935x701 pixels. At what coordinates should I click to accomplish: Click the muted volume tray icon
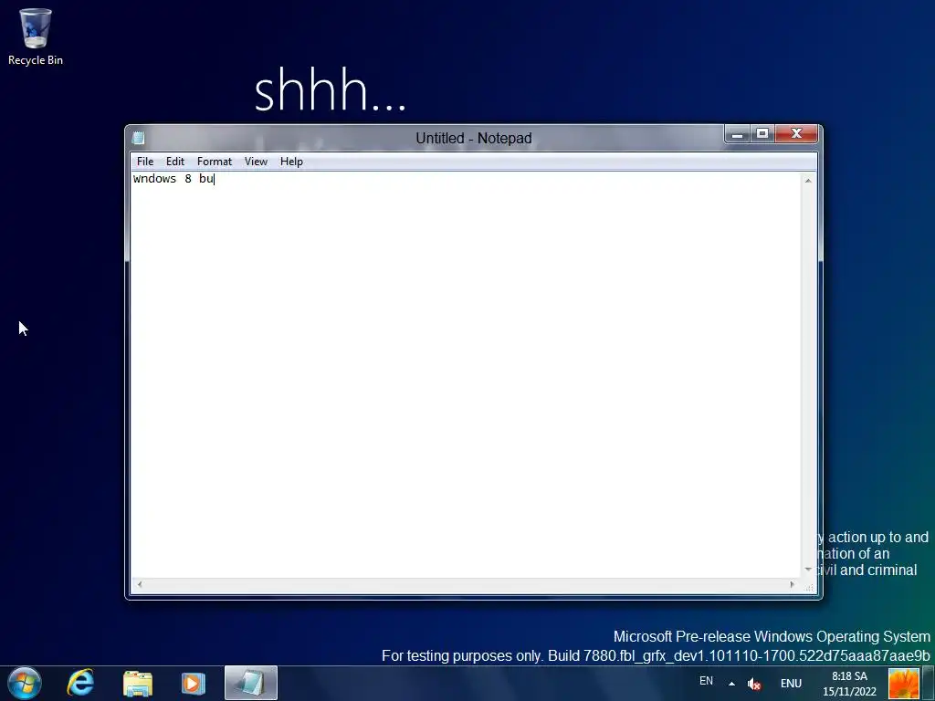753,685
